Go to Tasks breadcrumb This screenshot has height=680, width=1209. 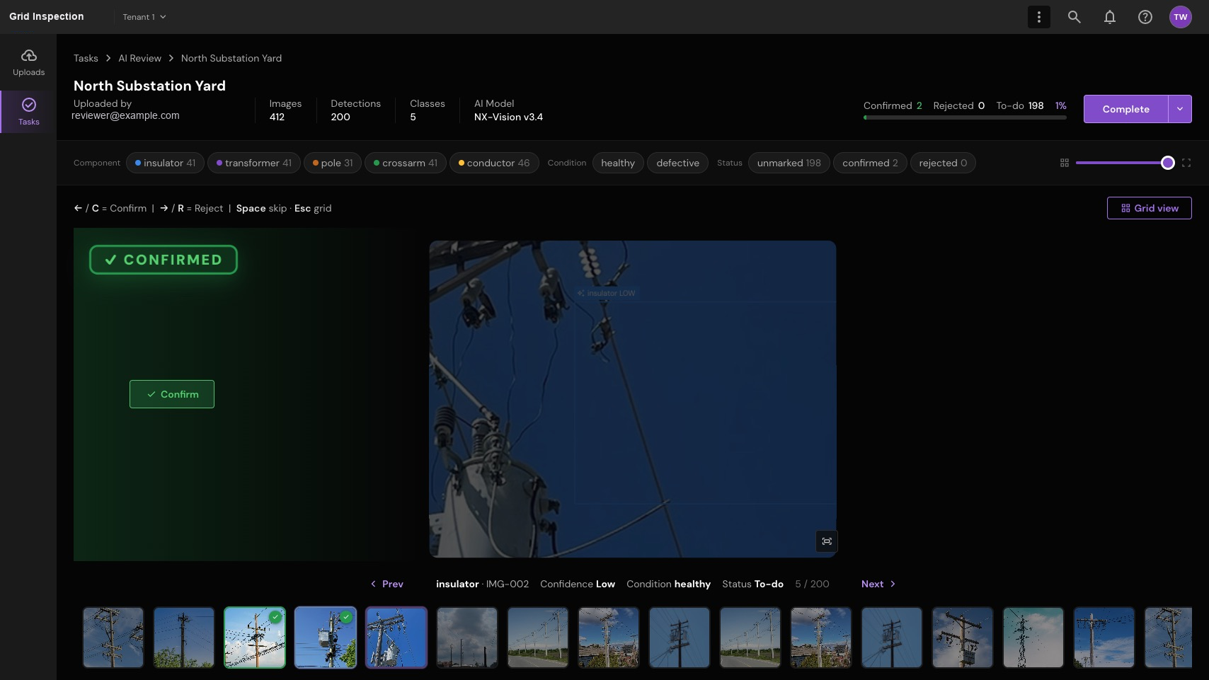click(x=86, y=58)
